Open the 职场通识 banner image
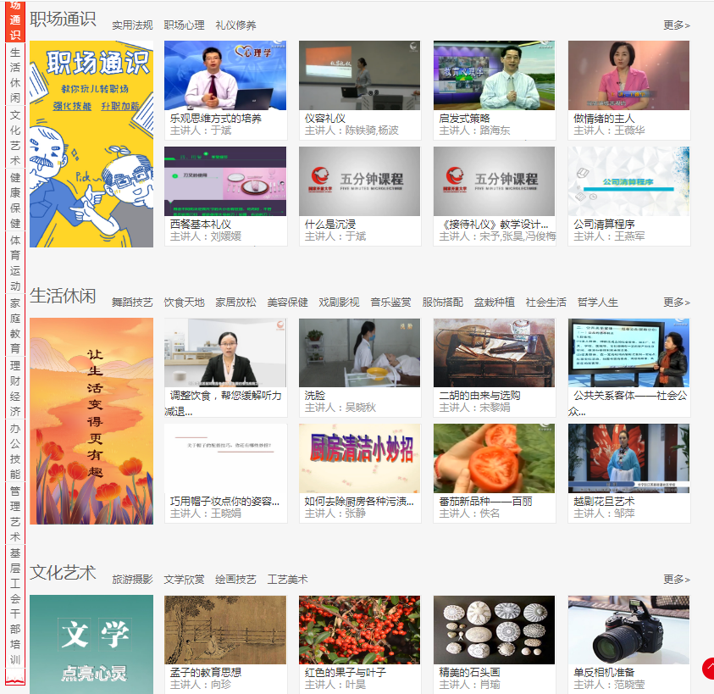The height and width of the screenshot is (694, 714). [x=91, y=144]
